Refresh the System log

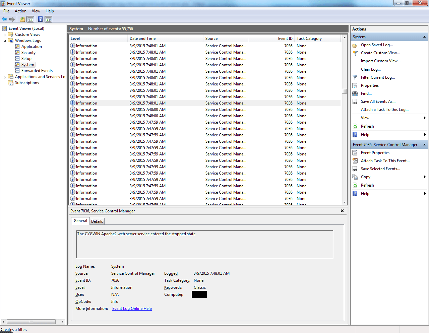[x=367, y=126]
